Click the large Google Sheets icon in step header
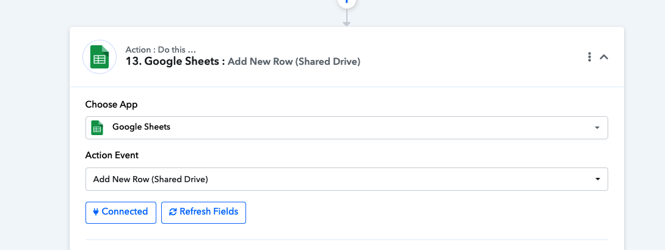 click(x=100, y=57)
